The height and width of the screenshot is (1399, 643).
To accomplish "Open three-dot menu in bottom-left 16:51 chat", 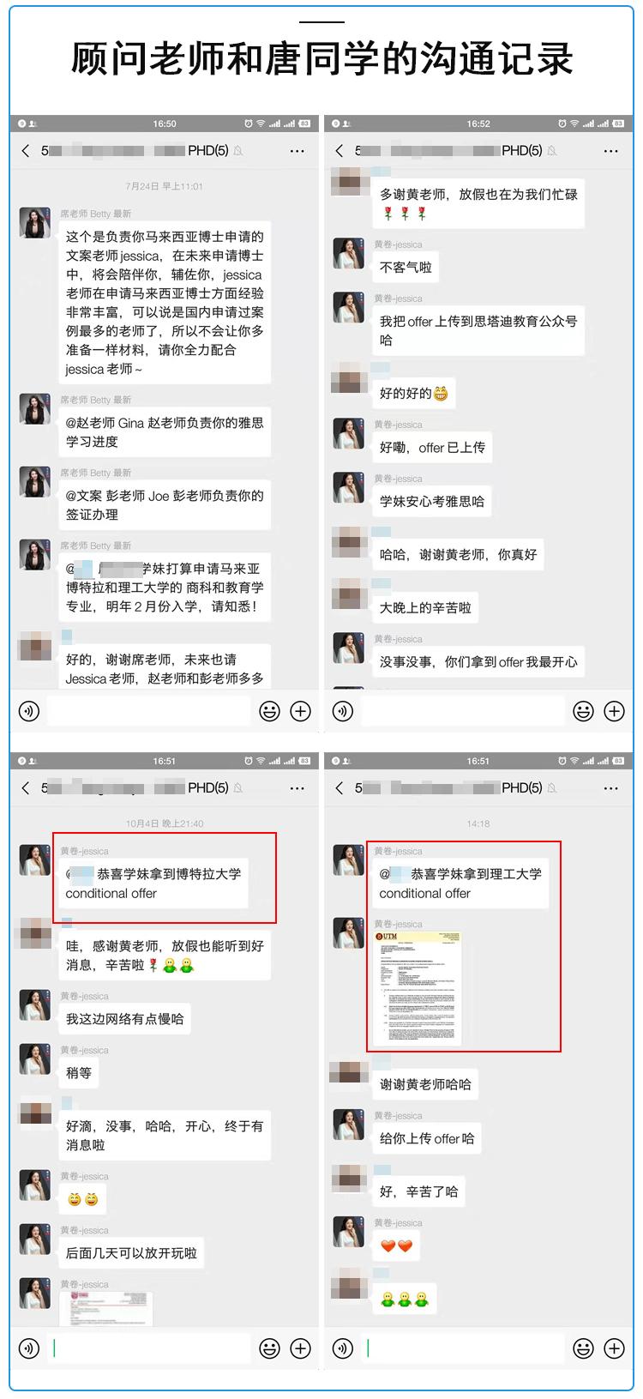I will pyautogui.click(x=297, y=787).
